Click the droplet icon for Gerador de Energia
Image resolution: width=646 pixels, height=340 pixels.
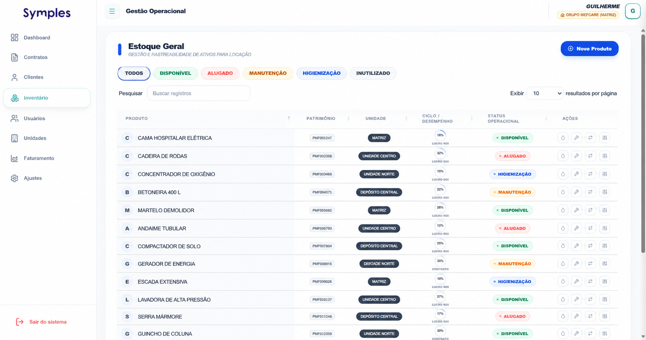coord(563,264)
